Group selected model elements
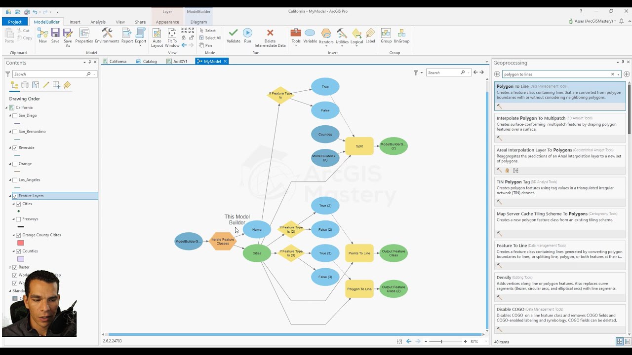The width and height of the screenshot is (632, 355). click(386, 35)
